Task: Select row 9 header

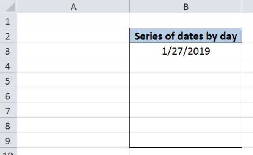Action: pos(9,140)
